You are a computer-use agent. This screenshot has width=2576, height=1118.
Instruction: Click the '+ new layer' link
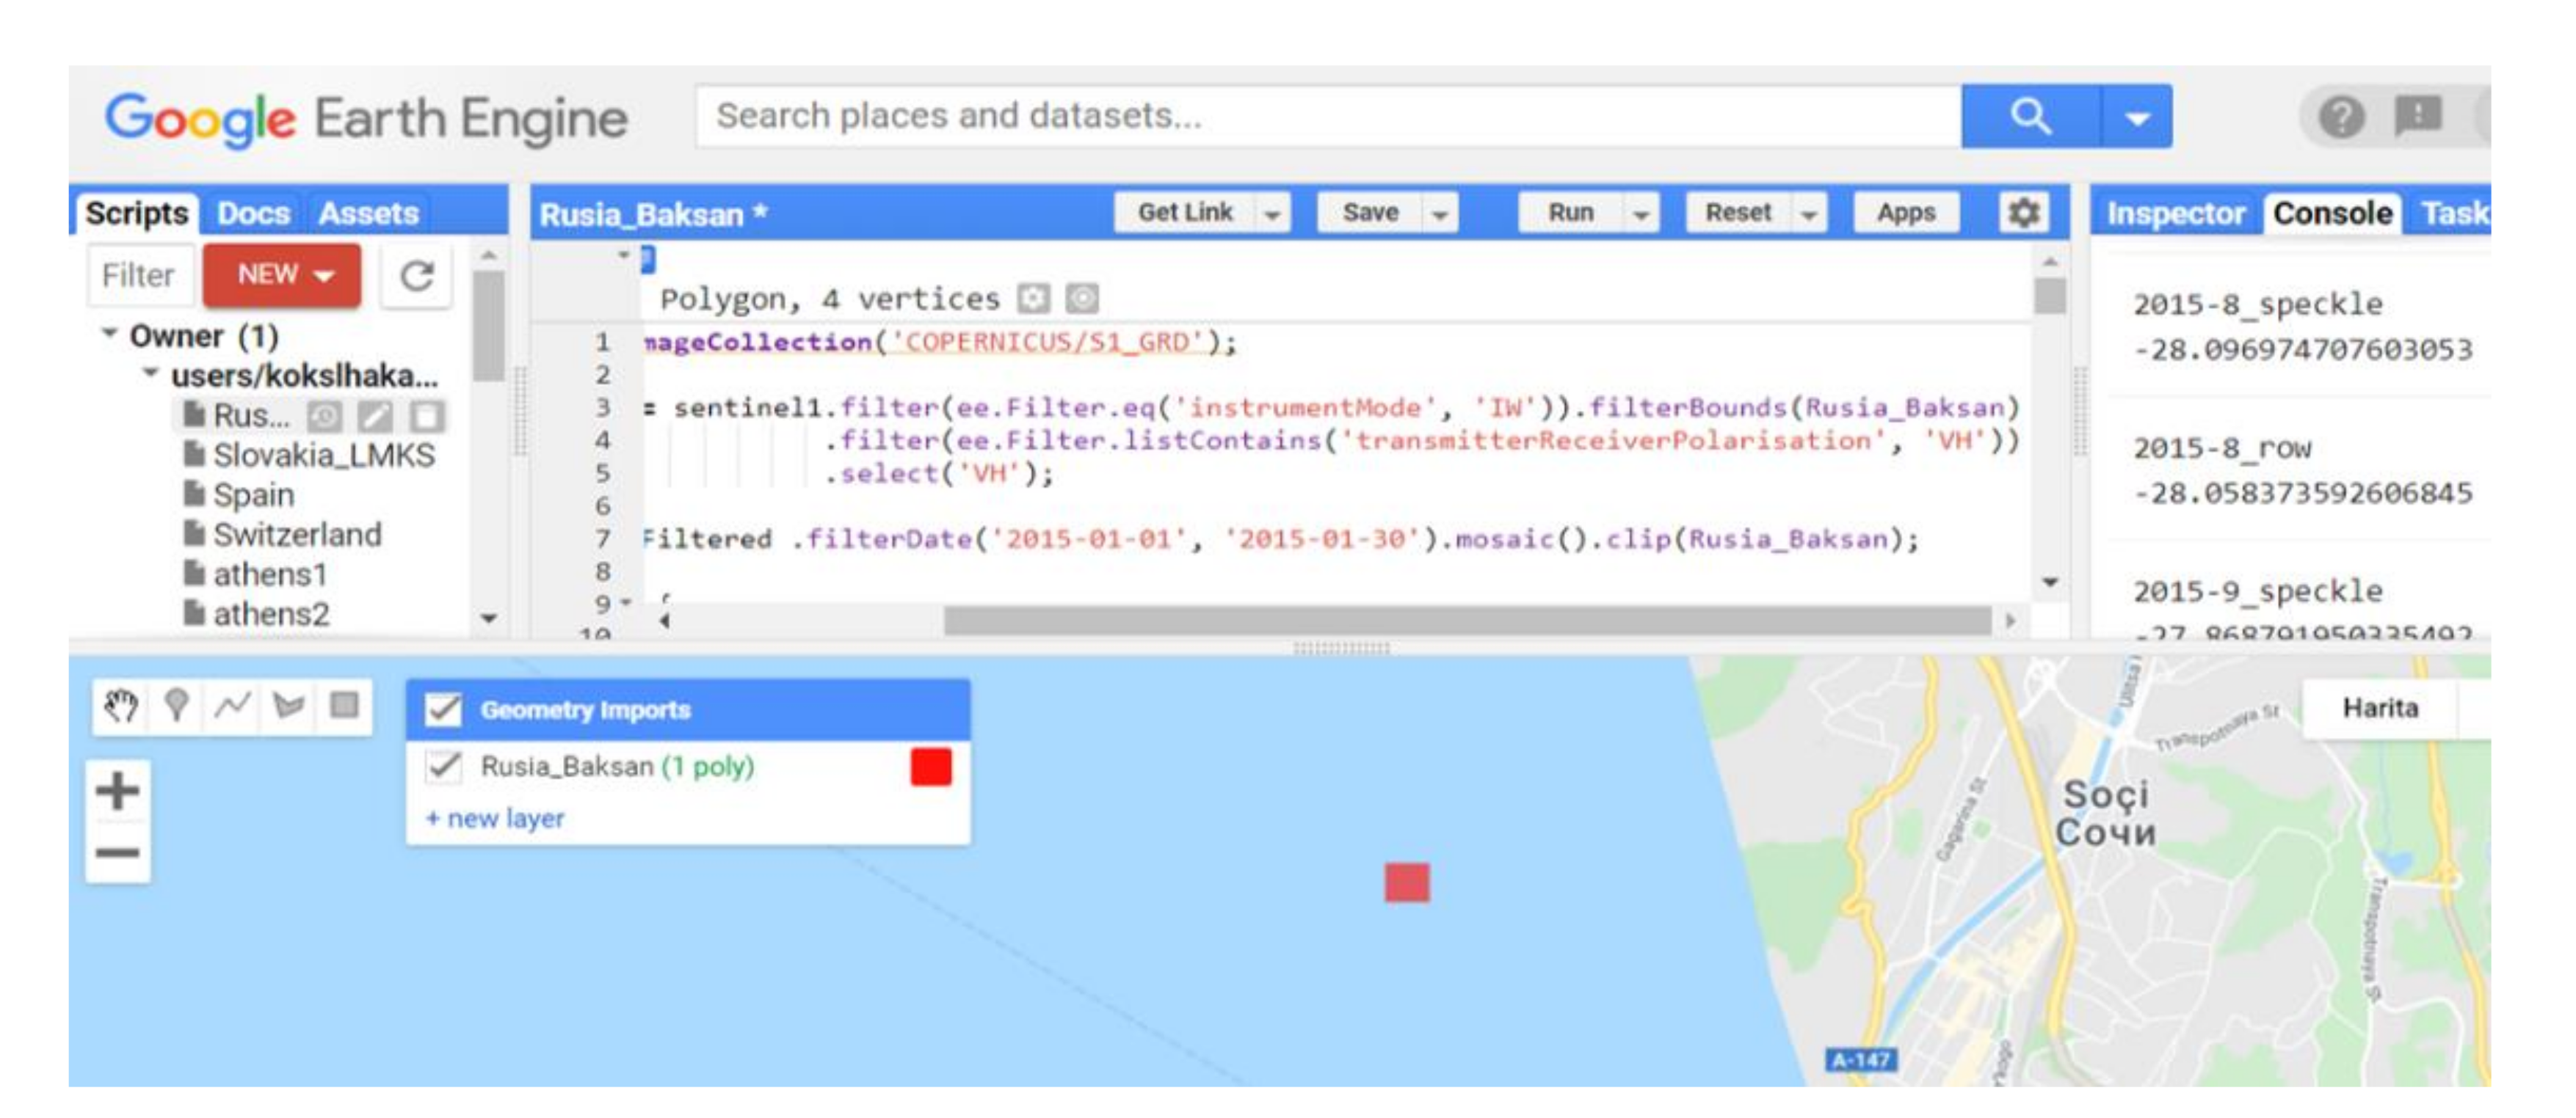point(495,818)
